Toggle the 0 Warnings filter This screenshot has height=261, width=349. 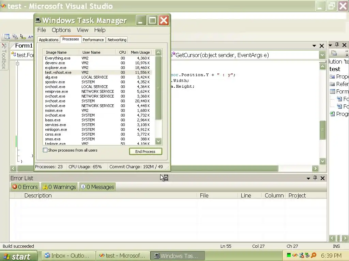point(59,187)
